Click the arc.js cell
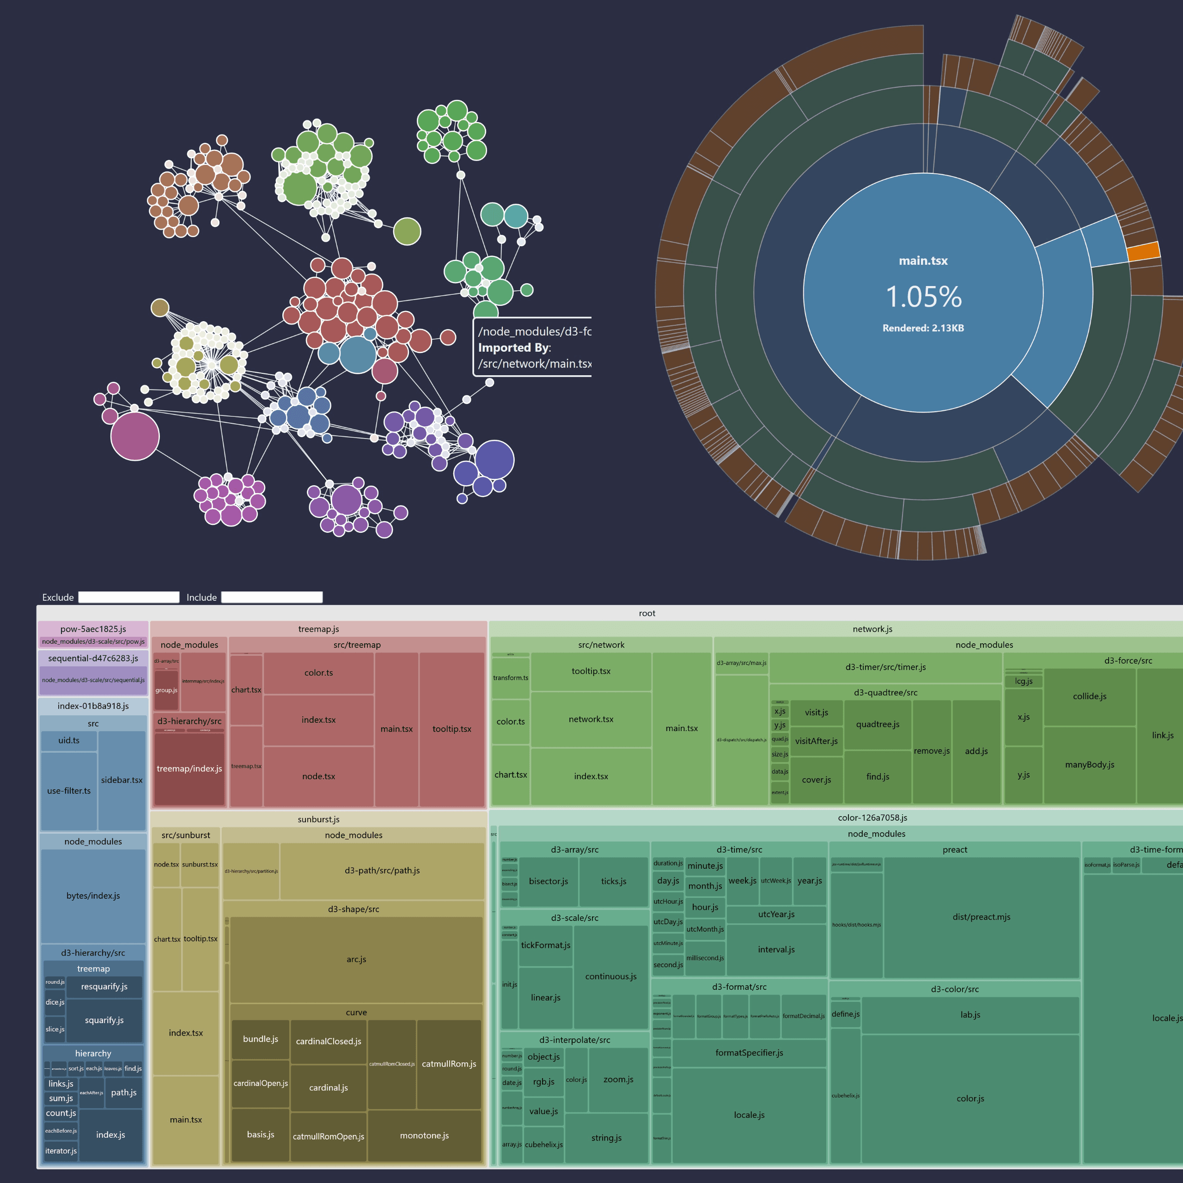This screenshot has width=1183, height=1183. pos(356,959)
